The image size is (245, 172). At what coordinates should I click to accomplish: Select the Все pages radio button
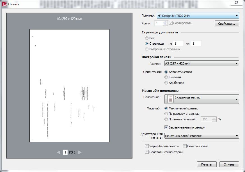147,38
